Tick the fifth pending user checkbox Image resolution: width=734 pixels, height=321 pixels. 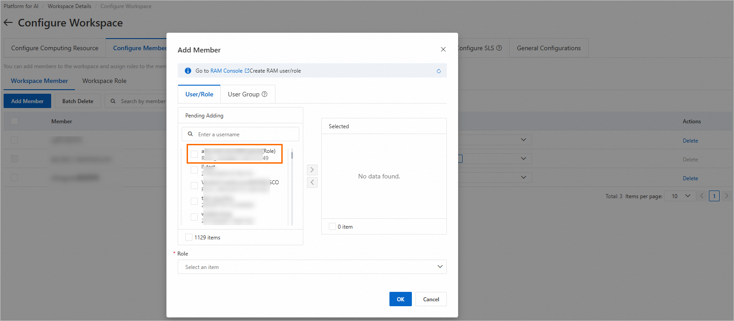tap(194, 217)
